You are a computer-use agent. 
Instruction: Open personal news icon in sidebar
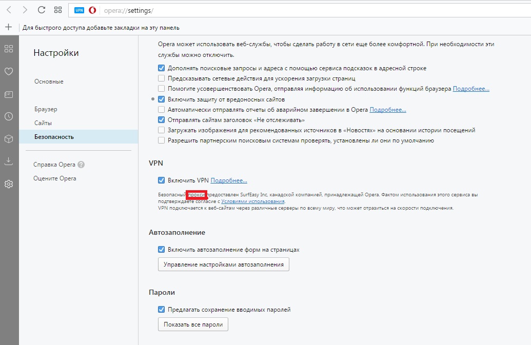[x=9, y=94]
